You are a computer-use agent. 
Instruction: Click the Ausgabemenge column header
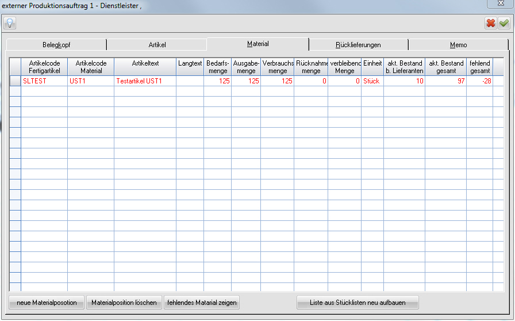246,67
